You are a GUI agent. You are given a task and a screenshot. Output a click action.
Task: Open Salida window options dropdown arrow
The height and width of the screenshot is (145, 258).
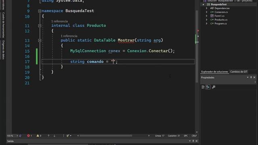(x=190, y=141)
